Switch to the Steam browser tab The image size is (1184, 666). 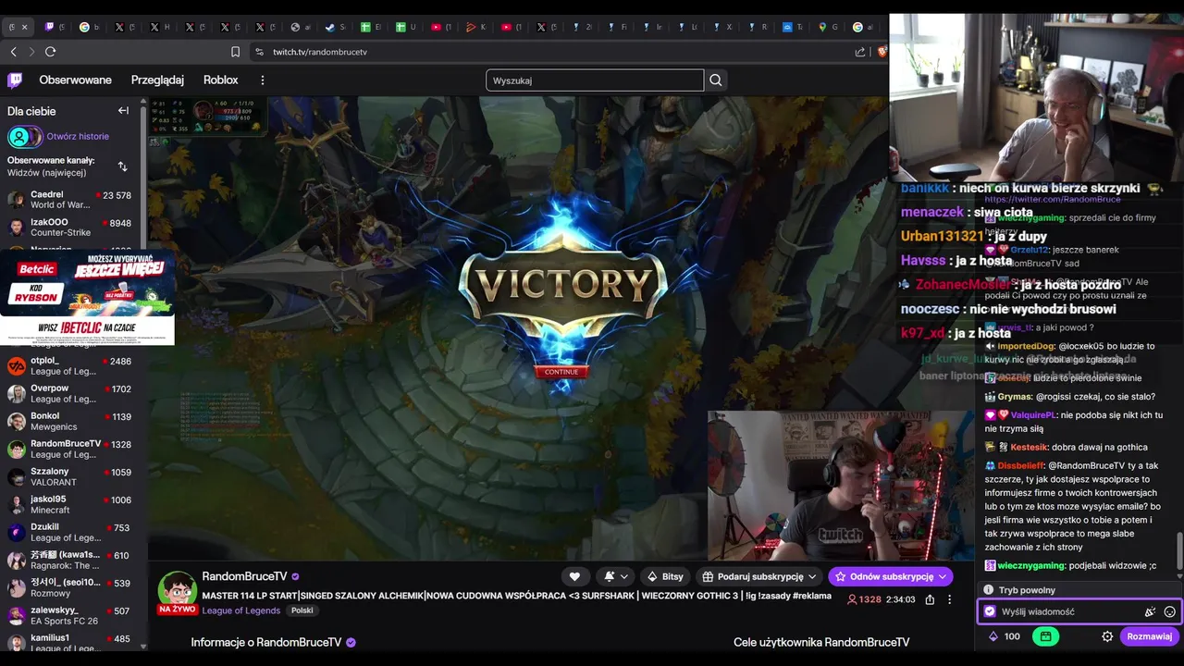tap(334, 27)
